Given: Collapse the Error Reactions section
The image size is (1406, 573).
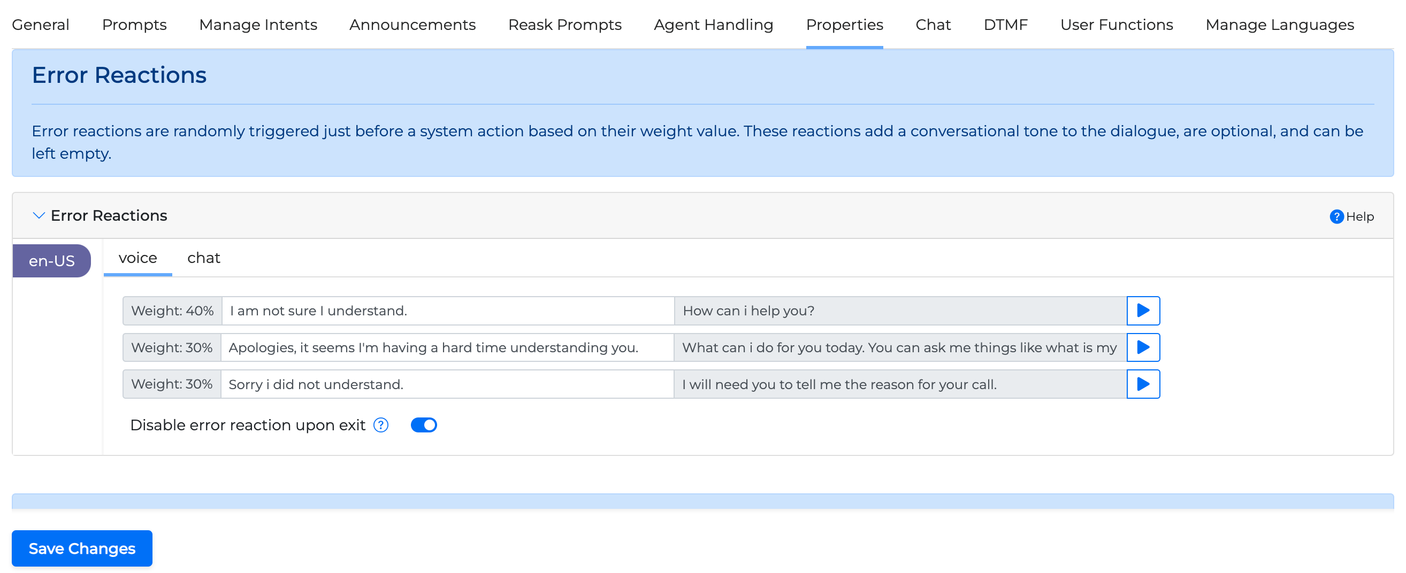Looking at the screenshot, I should coord(38,215).
